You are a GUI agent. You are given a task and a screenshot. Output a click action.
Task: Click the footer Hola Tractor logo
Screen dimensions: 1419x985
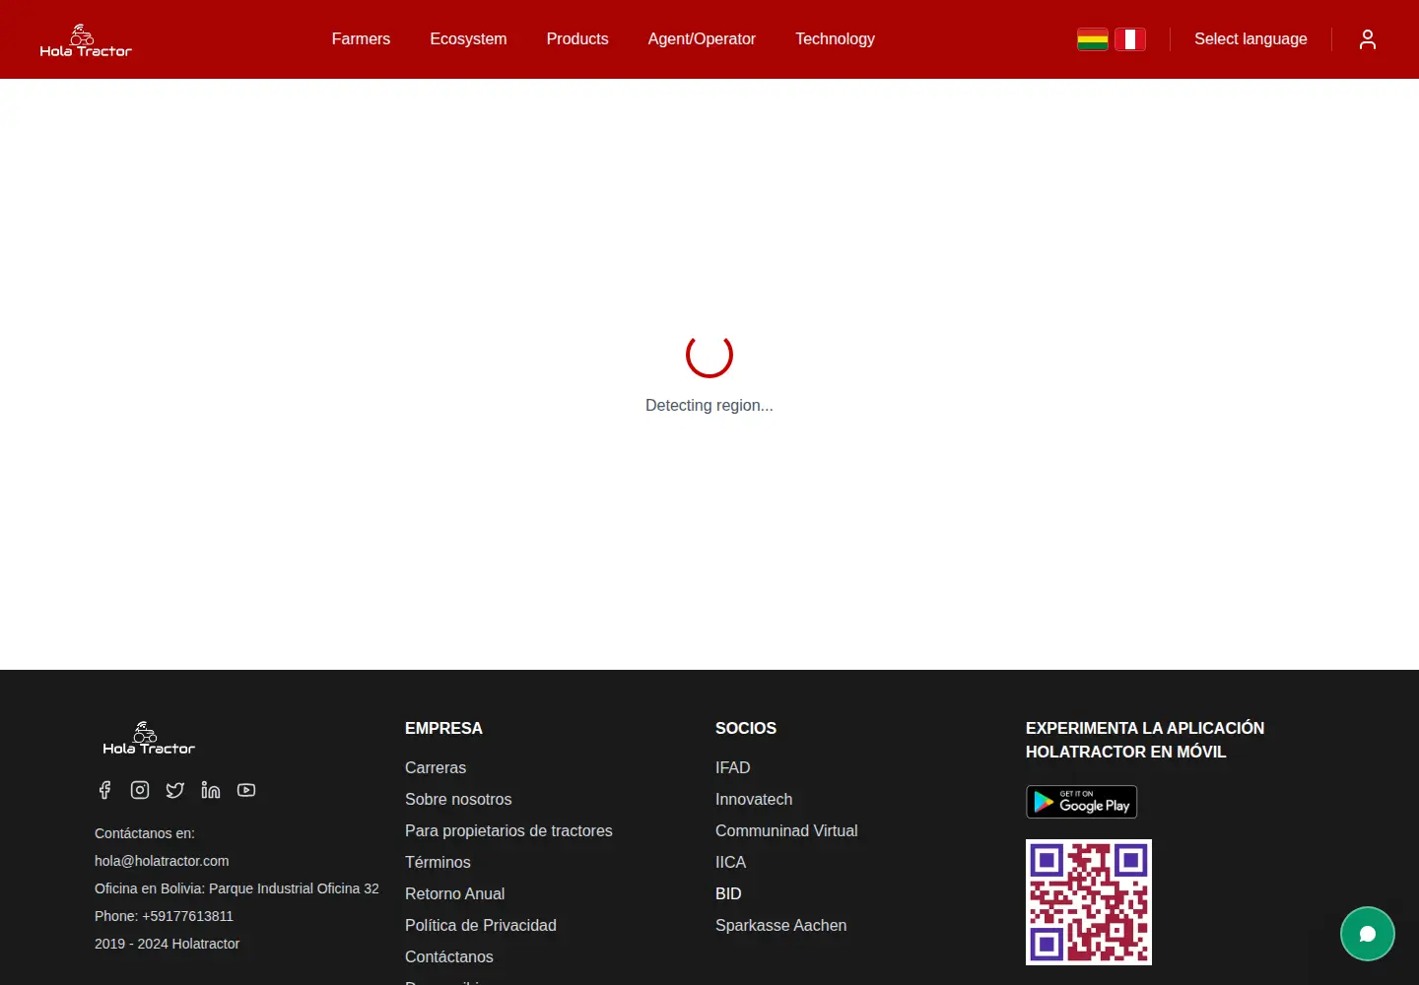click(x=149, y=739)
